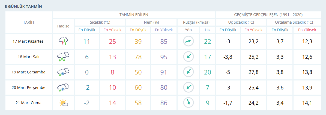Click the Rüzgar (km/sa) column header
Viewport: 326px width, 115px height.
click(x=196, y=22)
